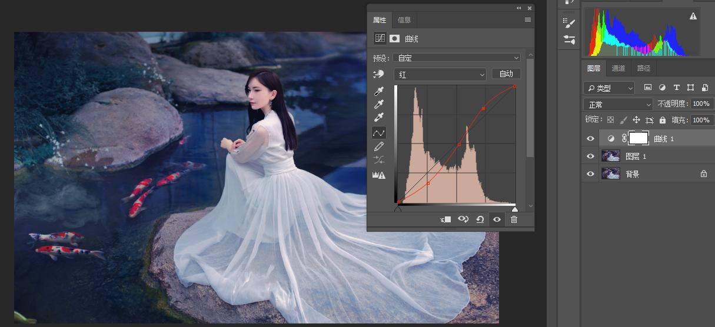This screenshot has width=715, height=327.
Task: Open the Properties panel flyout menu
Action: pyautogui.click(x=528, y=20)
